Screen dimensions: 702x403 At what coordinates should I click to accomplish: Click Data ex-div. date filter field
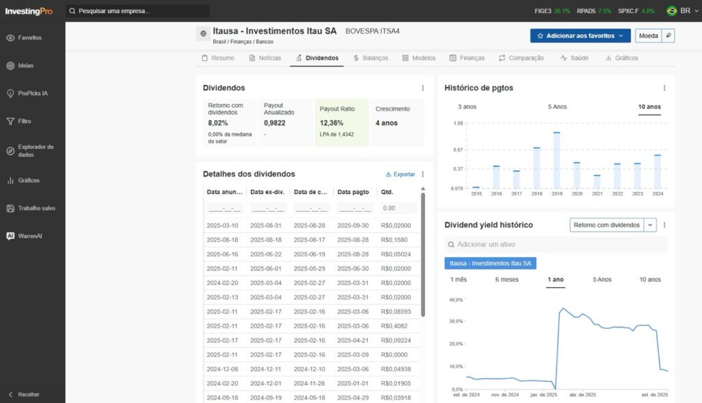(268, 208)
